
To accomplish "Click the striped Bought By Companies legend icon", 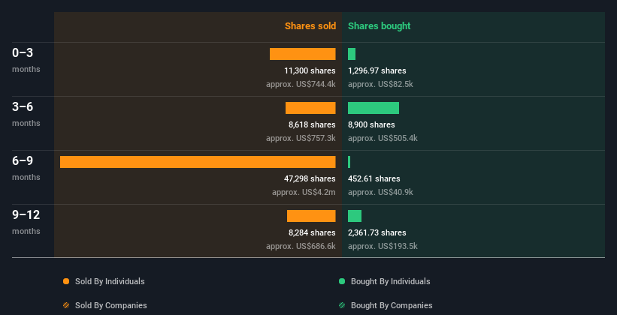I will coord(342,305).
